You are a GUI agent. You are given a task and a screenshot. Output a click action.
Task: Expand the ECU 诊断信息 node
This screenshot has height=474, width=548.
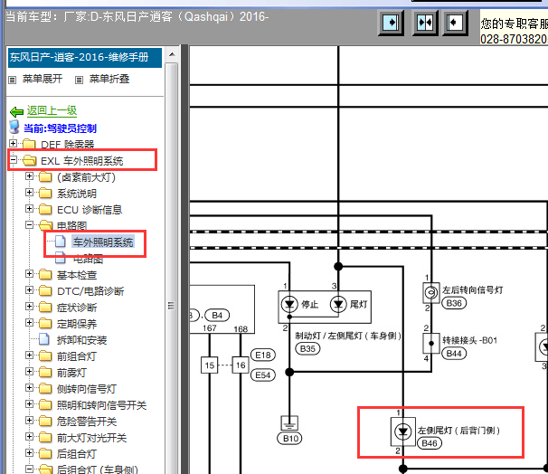pyautogui.click(x=29, y=209)
